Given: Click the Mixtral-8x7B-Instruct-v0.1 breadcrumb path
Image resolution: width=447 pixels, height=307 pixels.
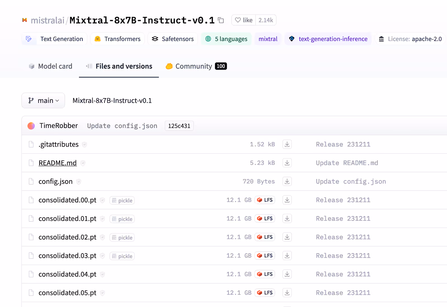Looking at the screenshot, I should pyautogui.click(x=112, y=101).
